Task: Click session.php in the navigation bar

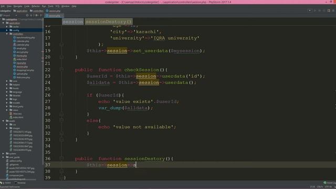Action: tap(53, 10)
